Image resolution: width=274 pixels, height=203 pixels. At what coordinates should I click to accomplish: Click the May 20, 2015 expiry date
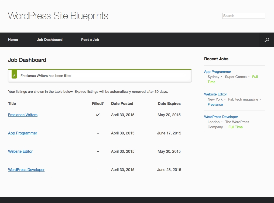[x=169, y=115]
